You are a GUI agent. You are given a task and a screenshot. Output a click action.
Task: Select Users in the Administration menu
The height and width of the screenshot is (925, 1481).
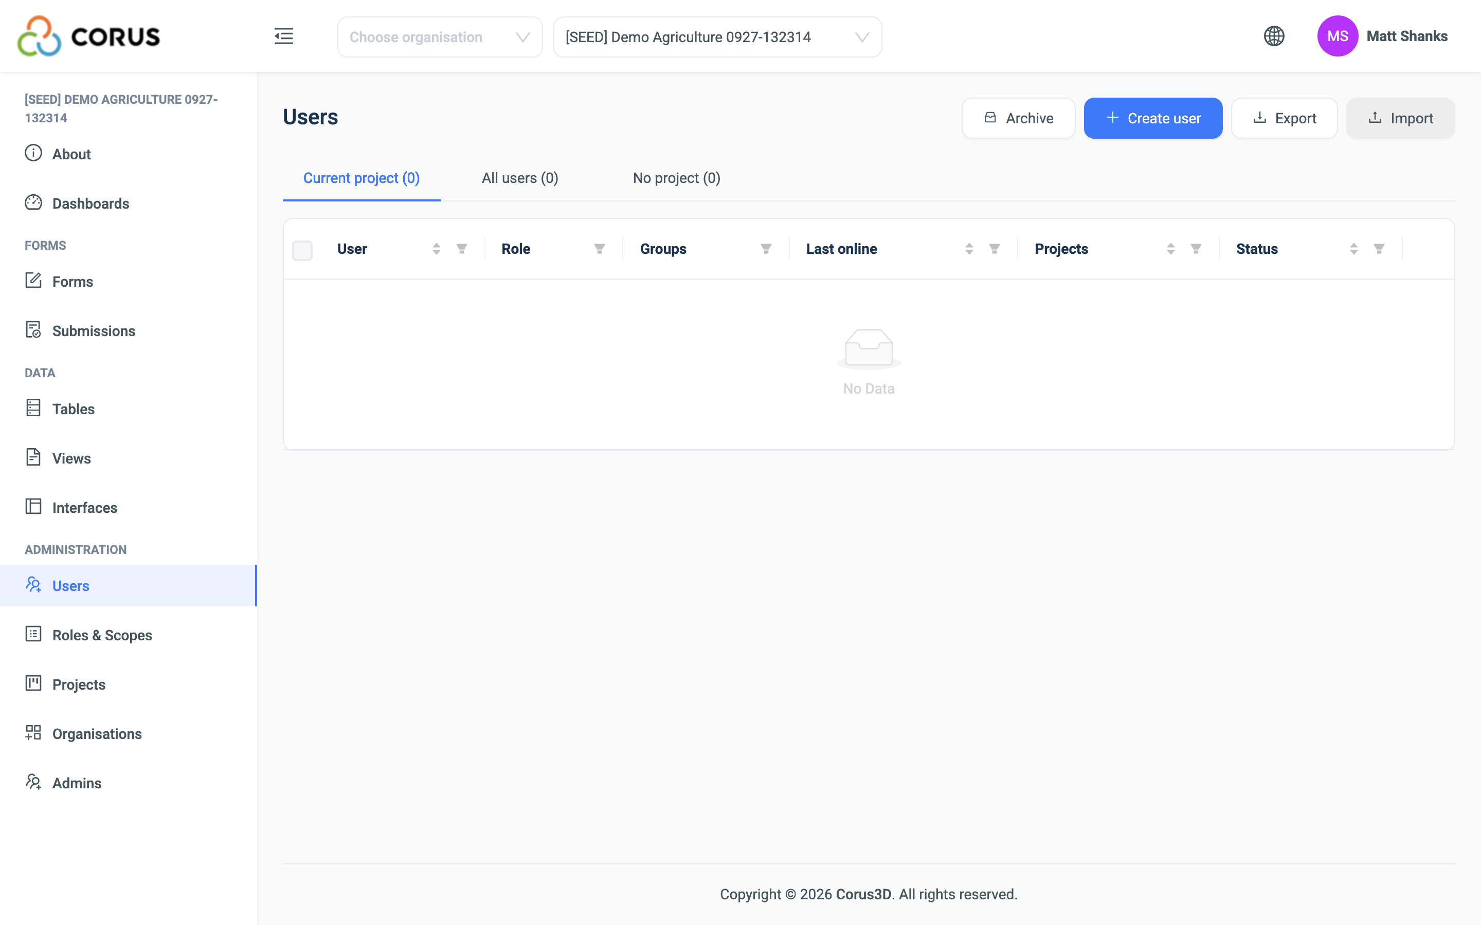tap(129, 585)
